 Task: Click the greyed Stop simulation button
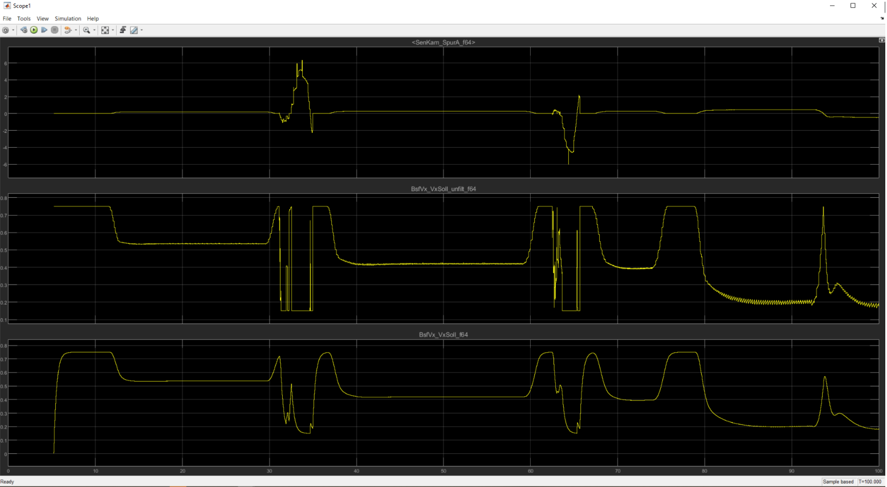pos(55,30)
